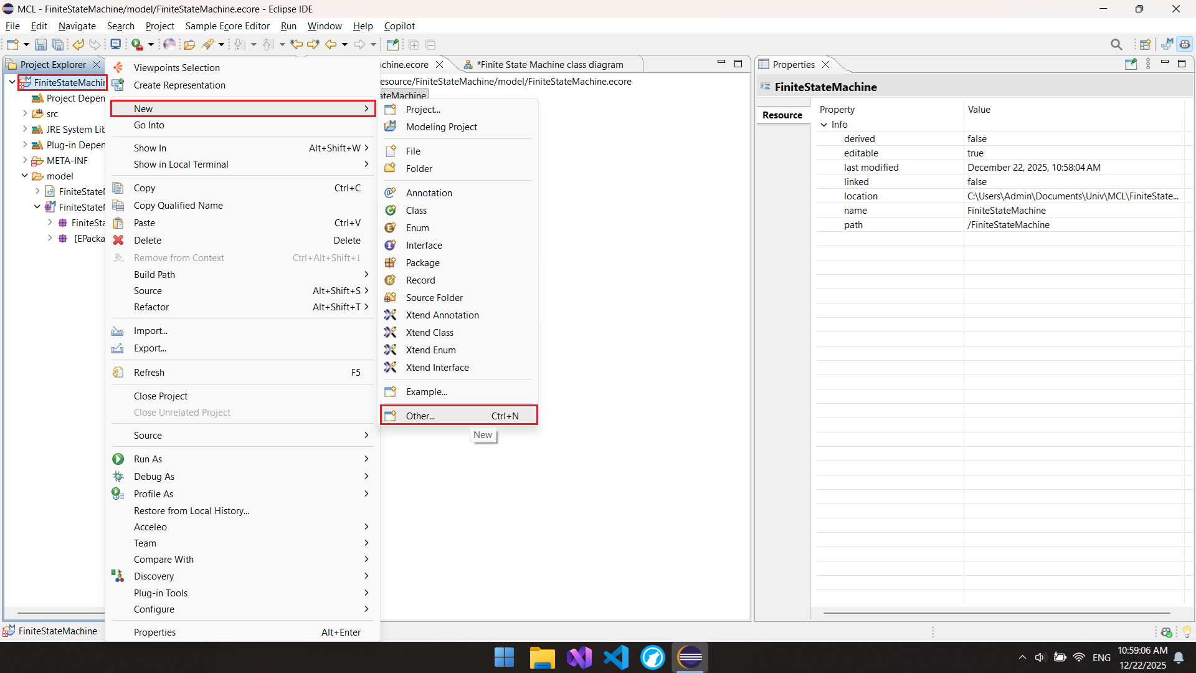This screenshot has height=673, width=1196.
Task: Collapse the model folder in the tree
Action: click(25, 176)
